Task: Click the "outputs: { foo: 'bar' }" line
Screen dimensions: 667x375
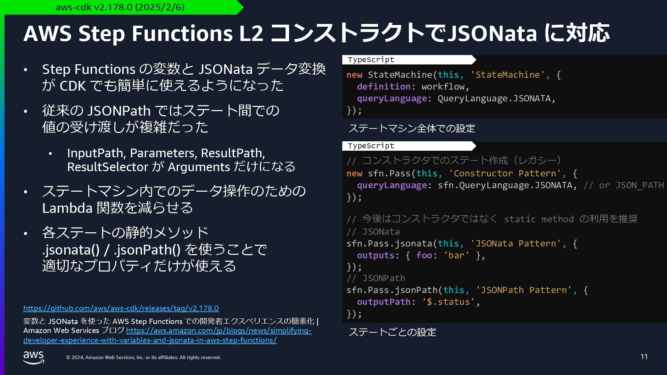Action: (x=421, y=256)
